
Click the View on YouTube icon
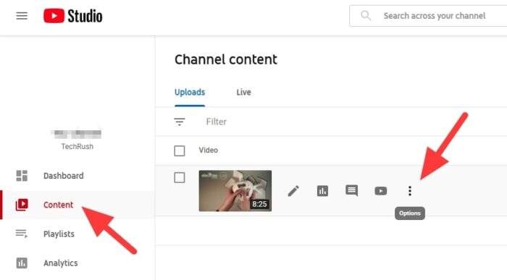[380, 191]
